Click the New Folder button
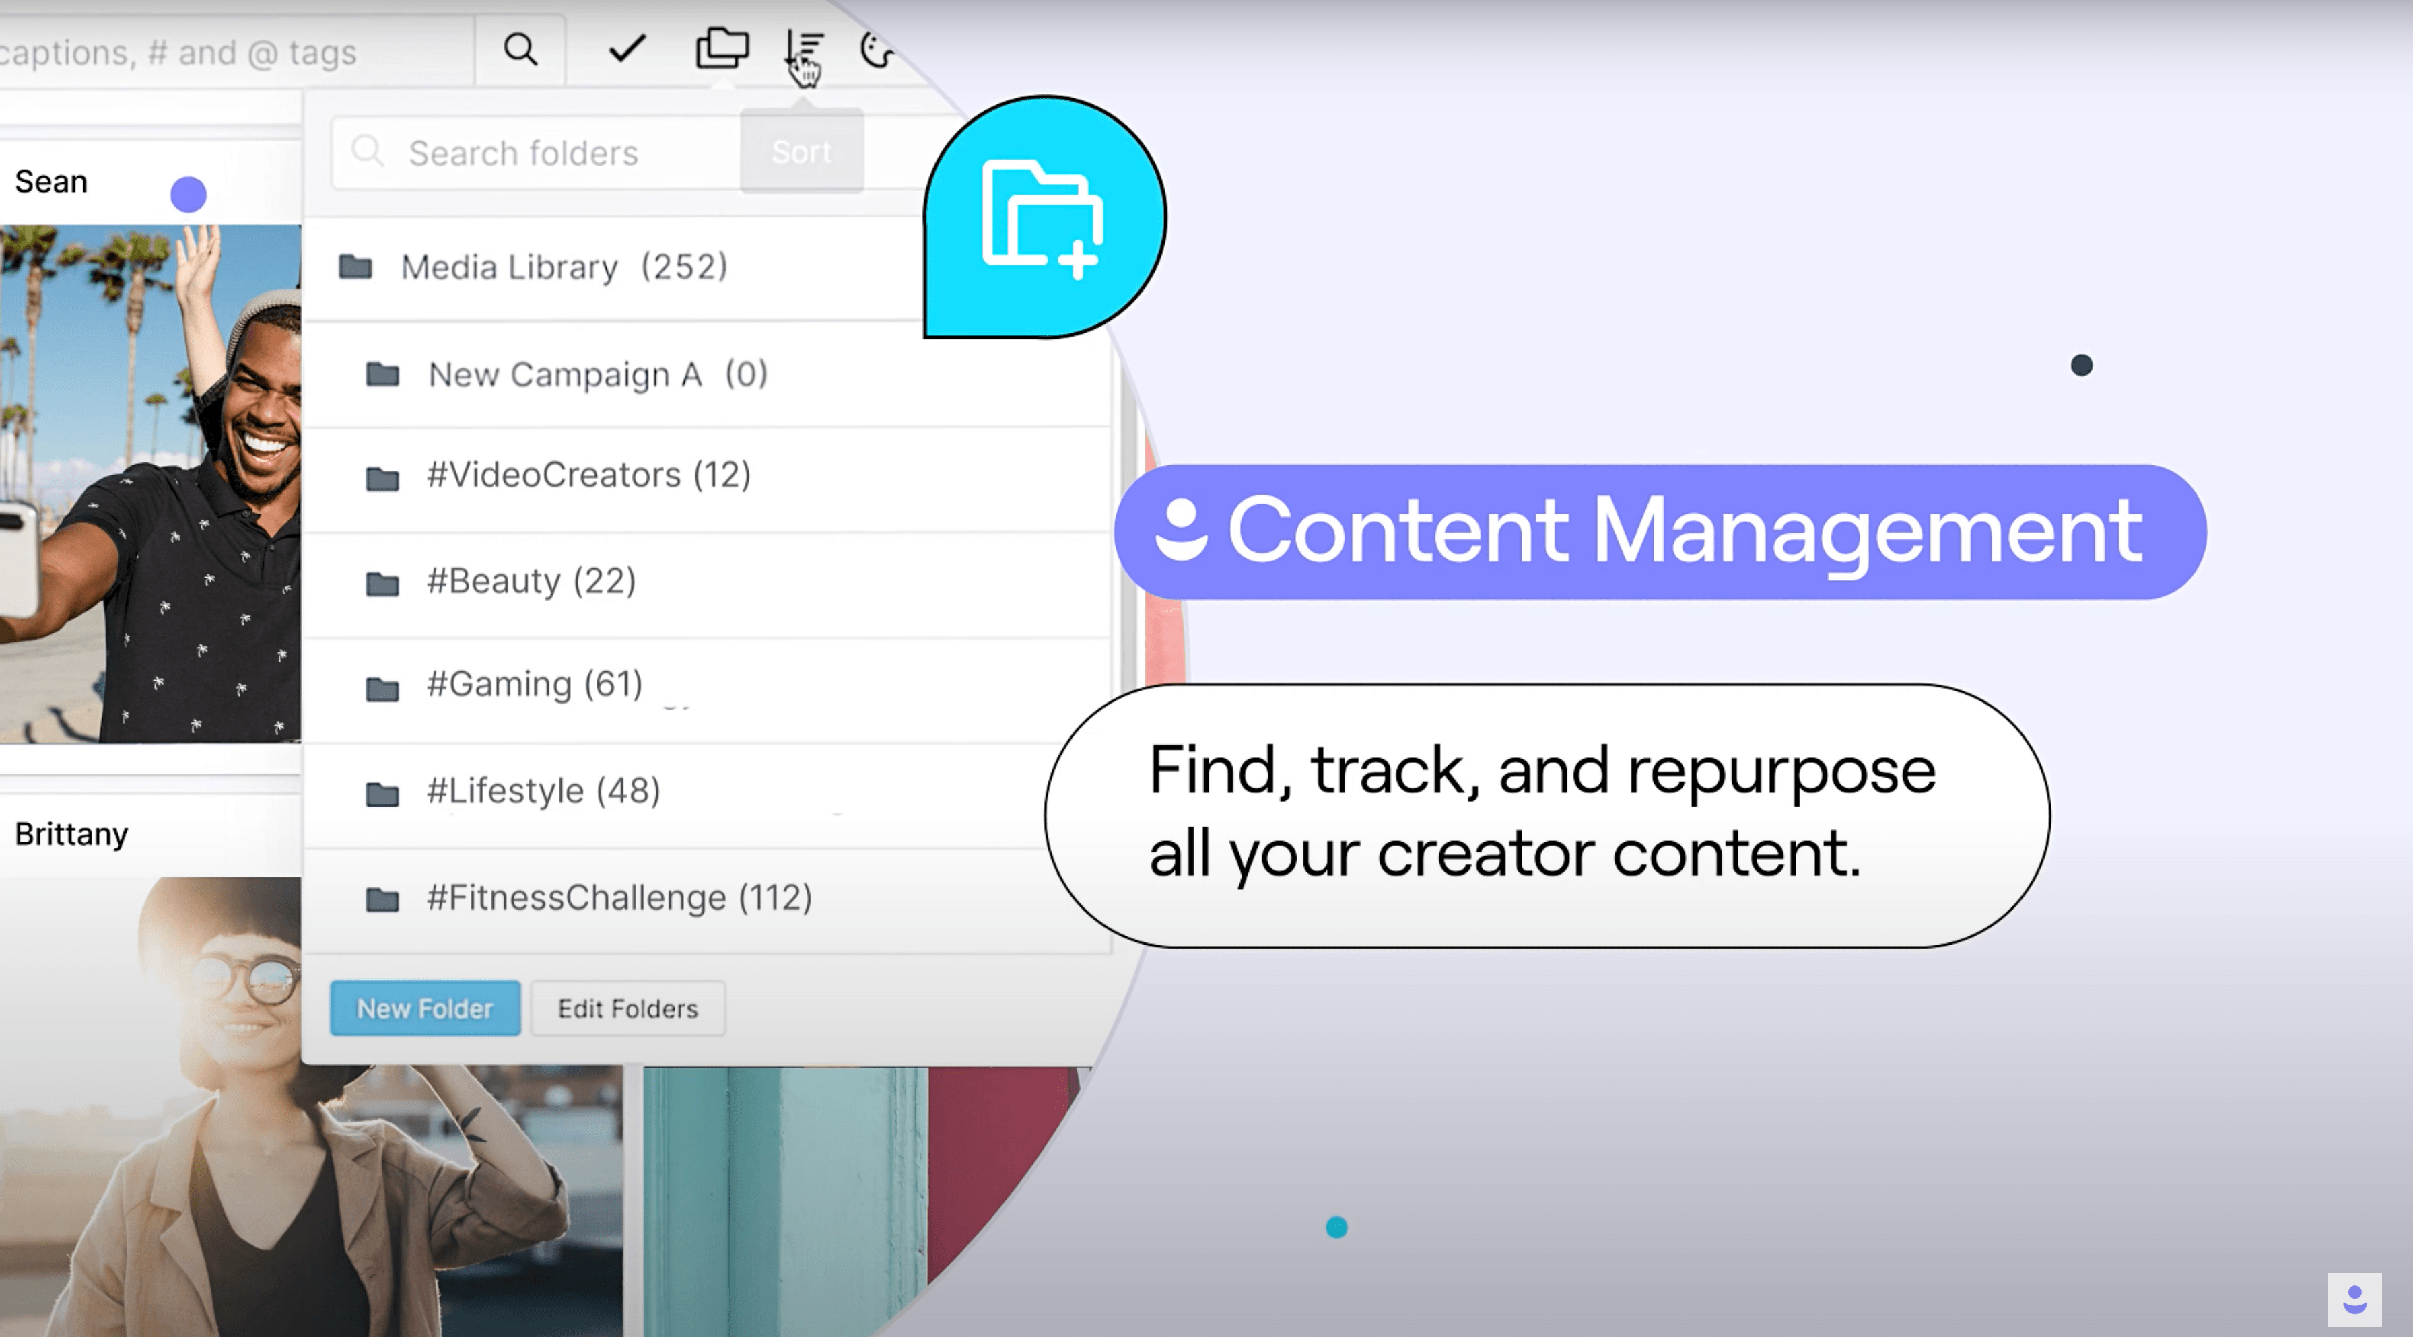The image size is (2413, 1337). [426, 1008]
